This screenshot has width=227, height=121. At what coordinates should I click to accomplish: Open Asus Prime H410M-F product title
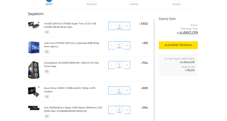point(70,90)
